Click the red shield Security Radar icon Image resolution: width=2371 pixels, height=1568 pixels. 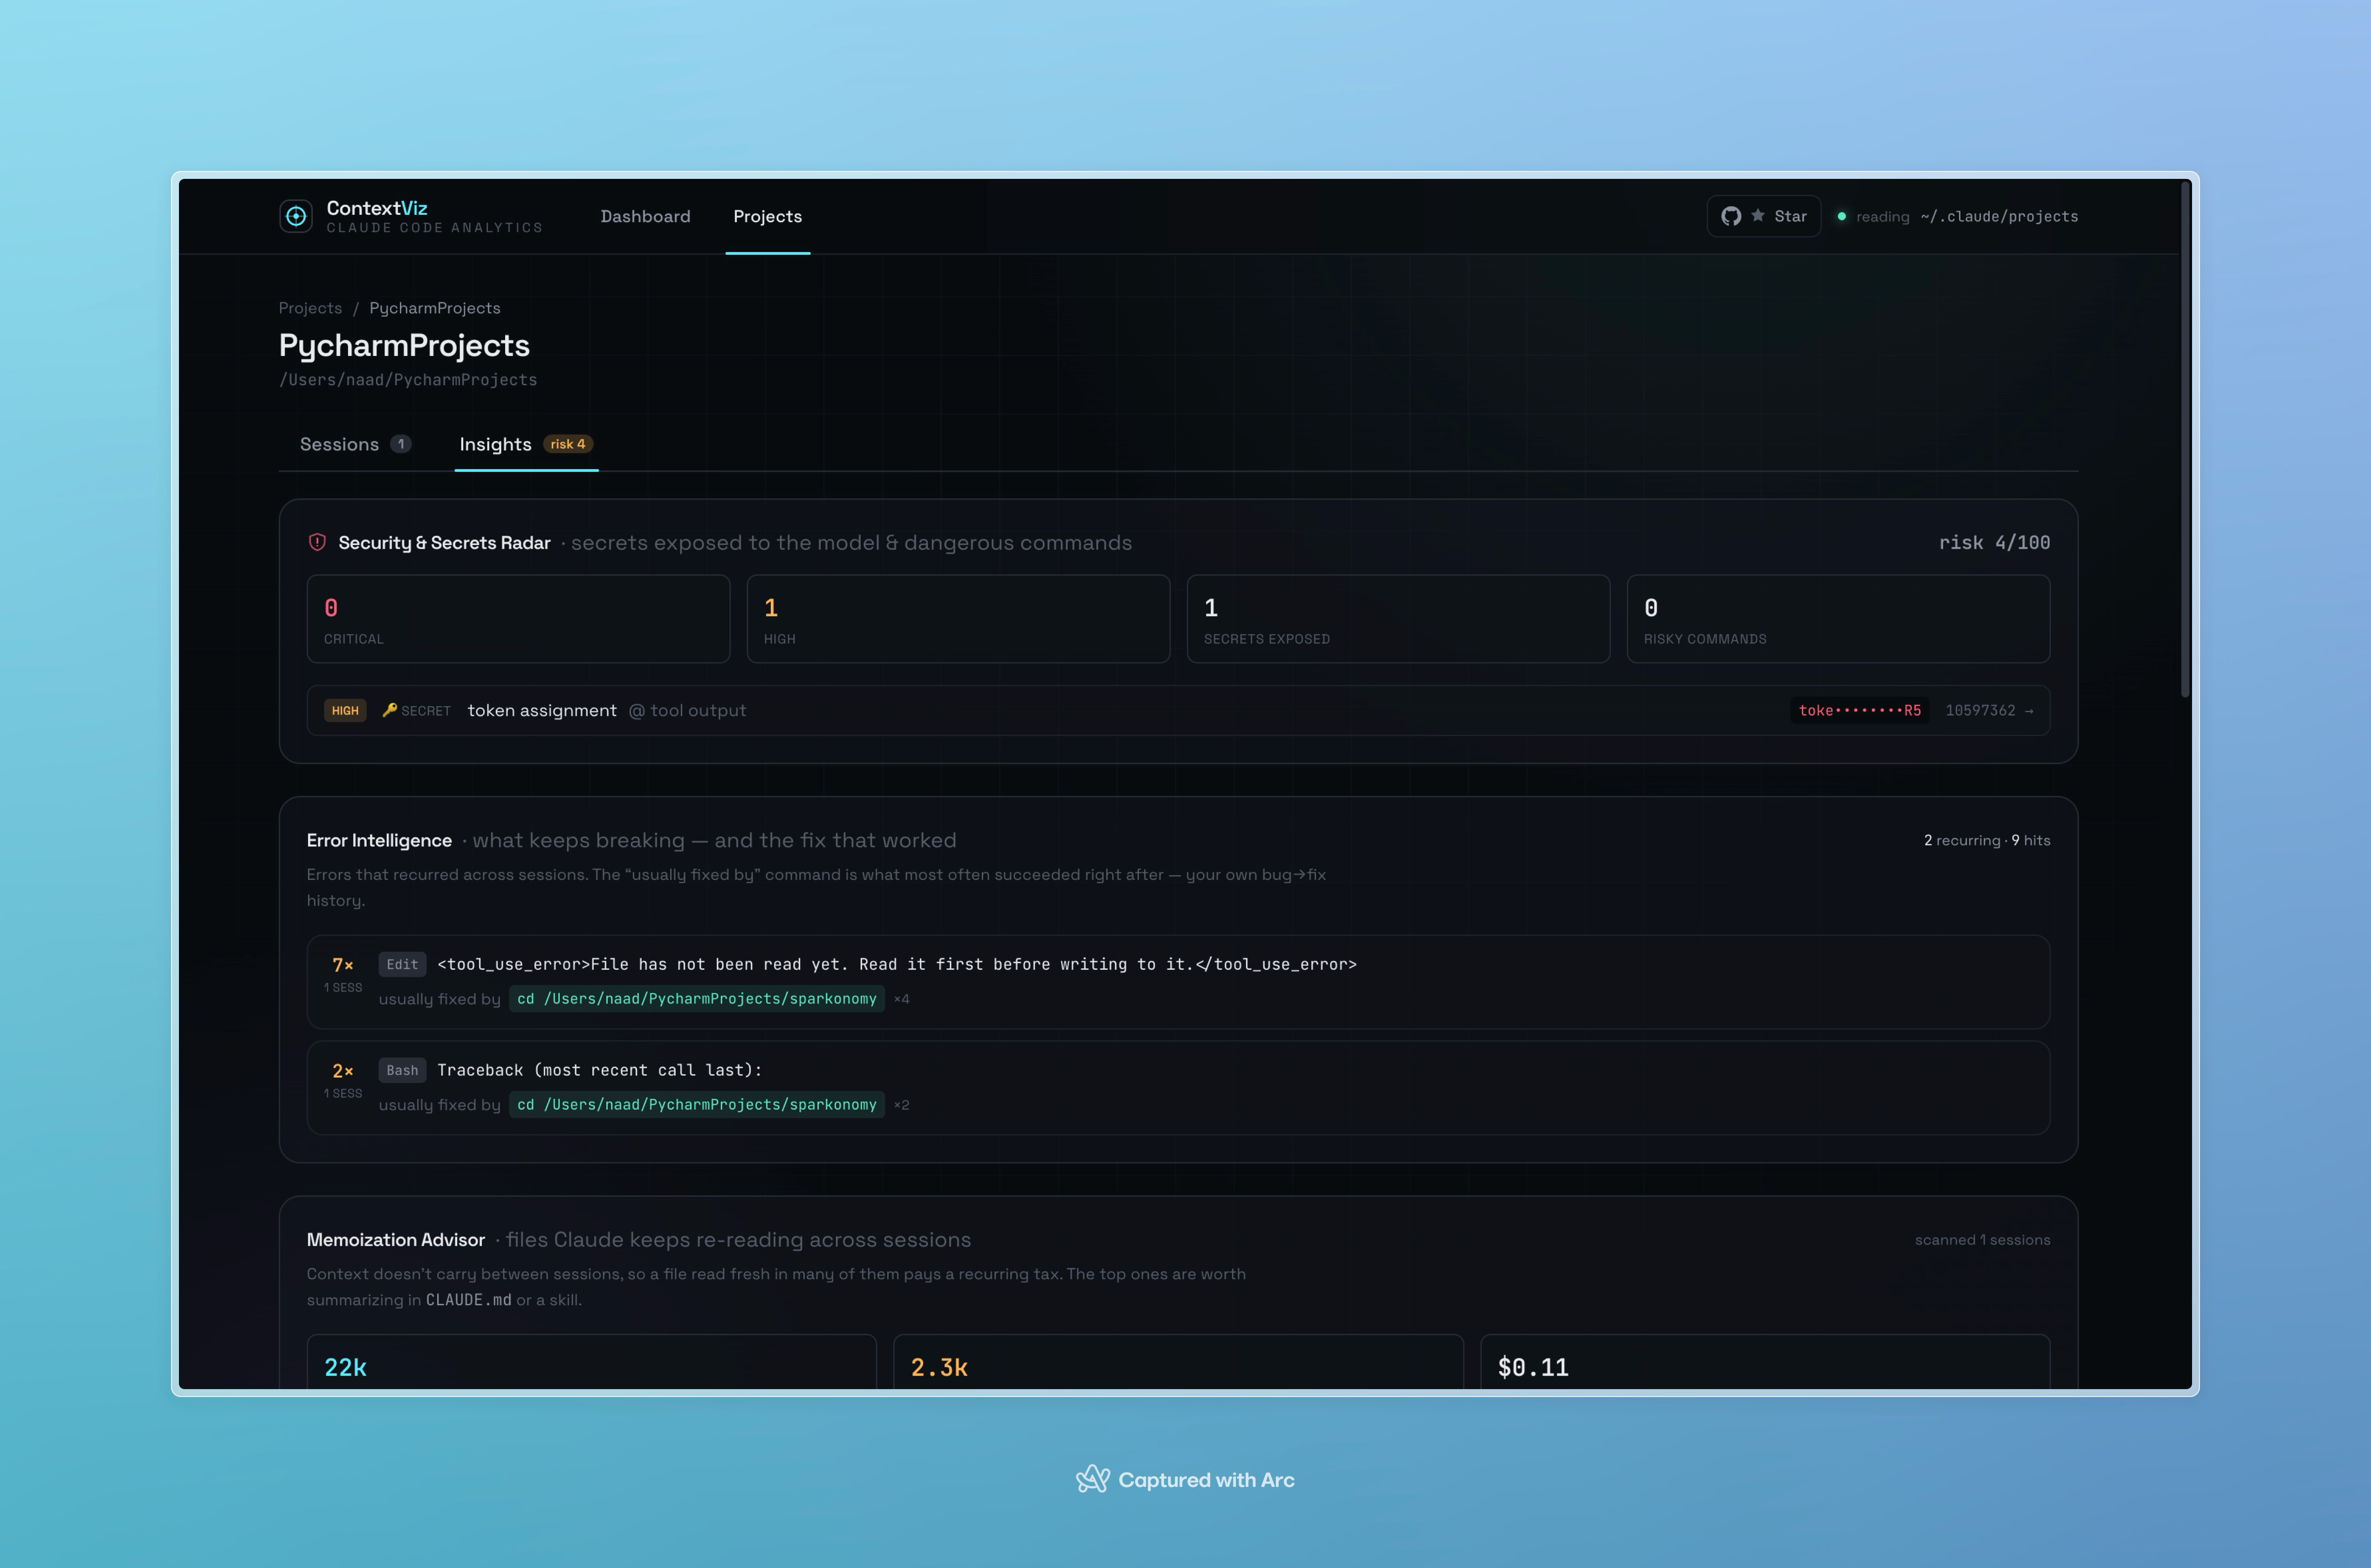click(x=317, y=542)
